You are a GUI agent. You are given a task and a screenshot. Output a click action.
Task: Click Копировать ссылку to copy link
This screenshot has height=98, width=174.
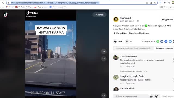click(x=164, y=48)
